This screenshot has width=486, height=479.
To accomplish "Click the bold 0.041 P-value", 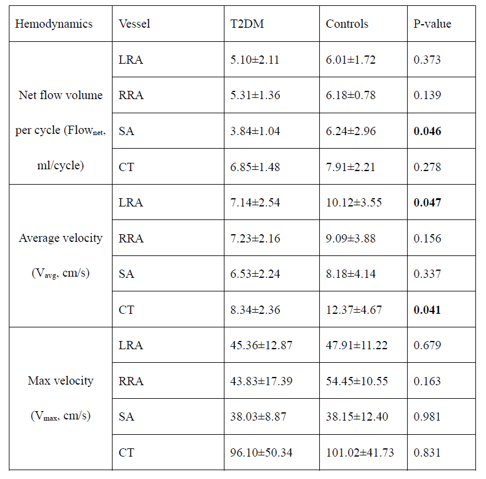I will [x=428, y=310].
